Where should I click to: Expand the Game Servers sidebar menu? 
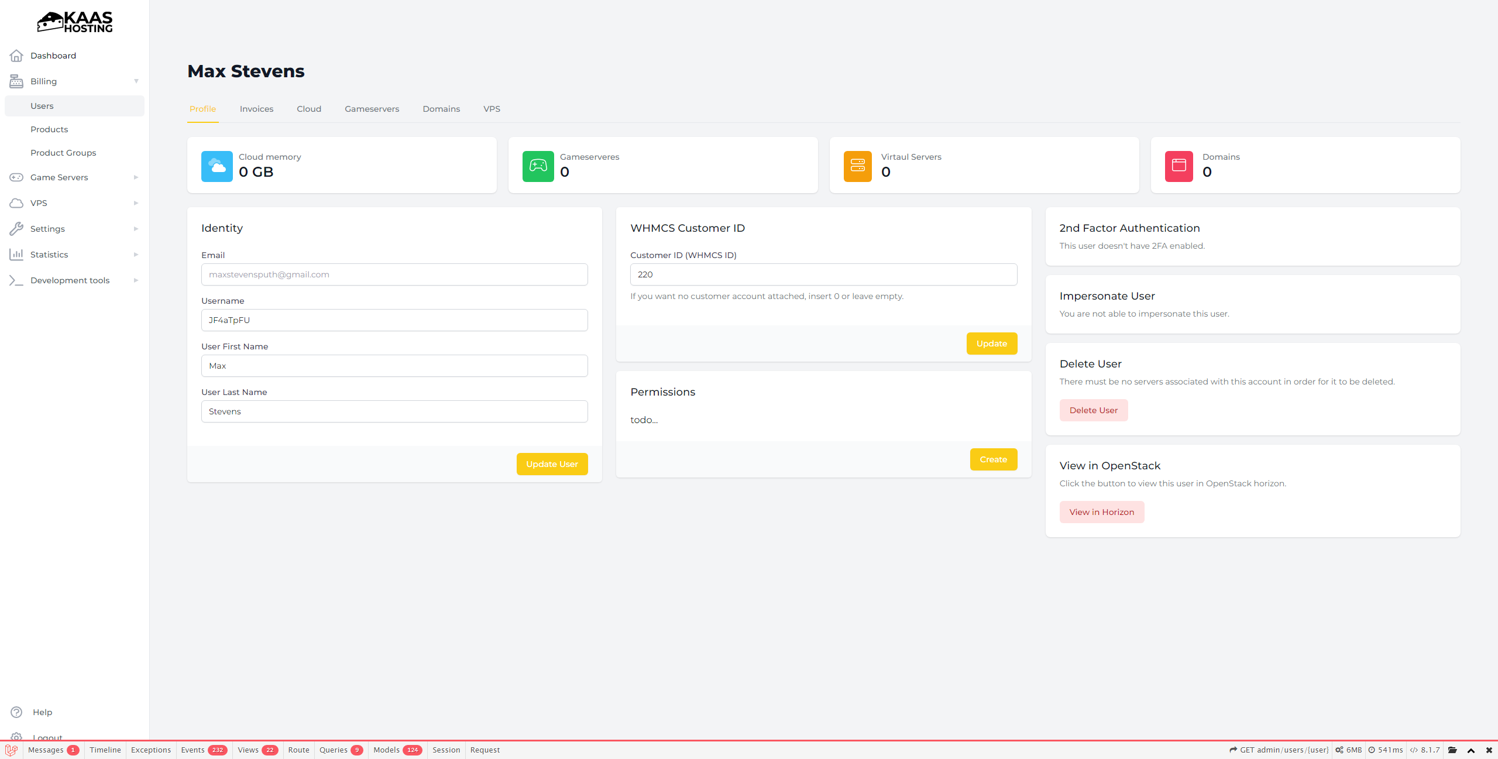coord(136,177)
